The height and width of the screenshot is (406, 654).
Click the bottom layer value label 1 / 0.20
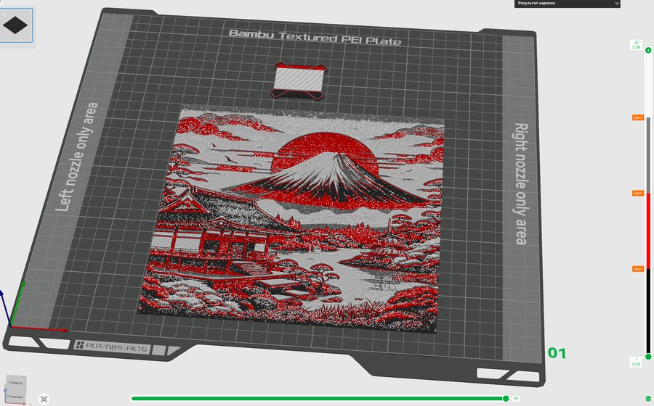point(636,362)
